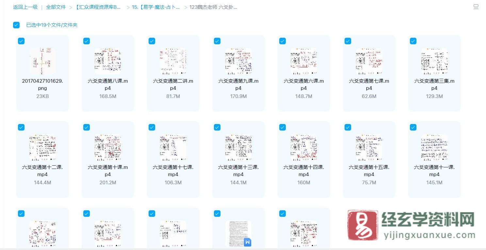
Task: Uncheck the 六爻变通第三集.mp4 checkbox
Action: pos(413,41)
